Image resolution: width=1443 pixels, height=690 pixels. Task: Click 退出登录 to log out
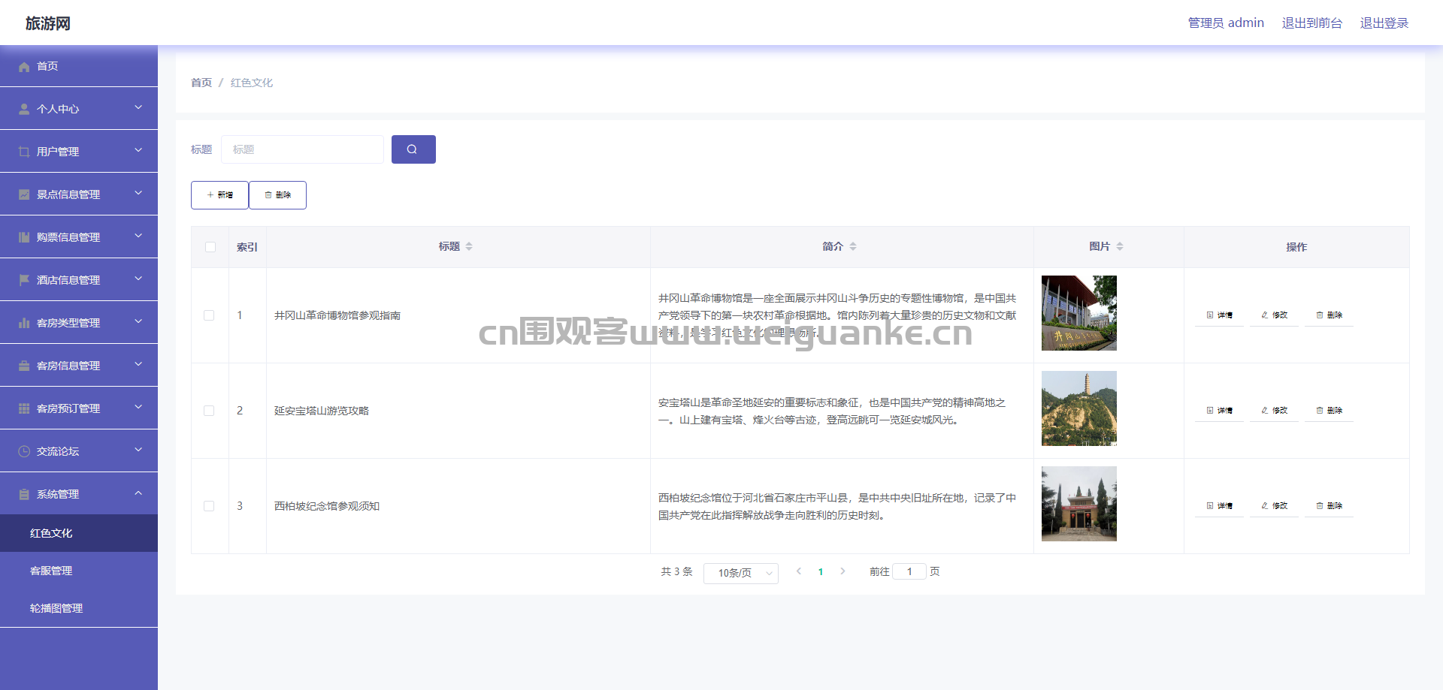(x=1384, y=23)
